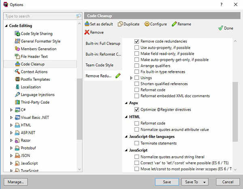Collapse the JavaScript section
Viewport: 243px width, 189px height.
[126, 150]
